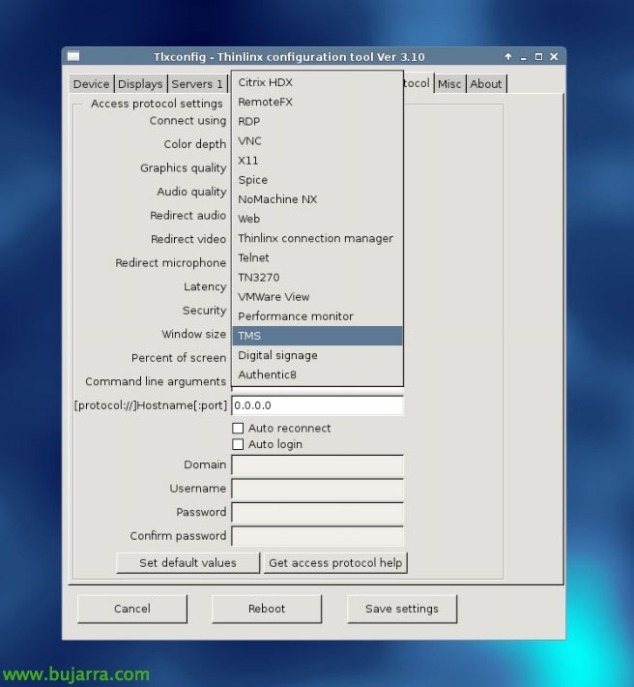Image resolution: width=634 pixels, height=687 pixels.
Task: Enable the Auto reconnect checkbox
Action: (238, 428)
